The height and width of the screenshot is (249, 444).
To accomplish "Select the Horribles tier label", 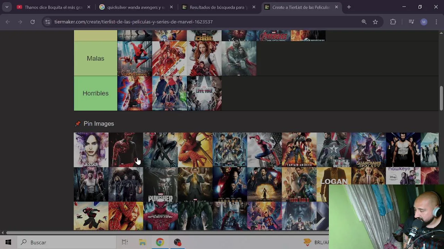I will click(95, 93).
